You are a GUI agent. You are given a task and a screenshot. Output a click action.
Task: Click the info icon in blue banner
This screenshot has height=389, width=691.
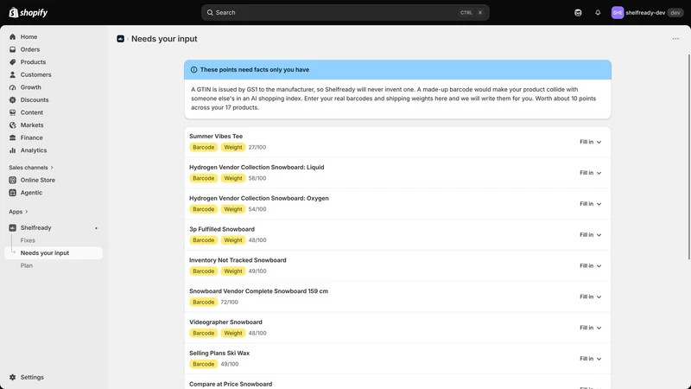[193, 70]
